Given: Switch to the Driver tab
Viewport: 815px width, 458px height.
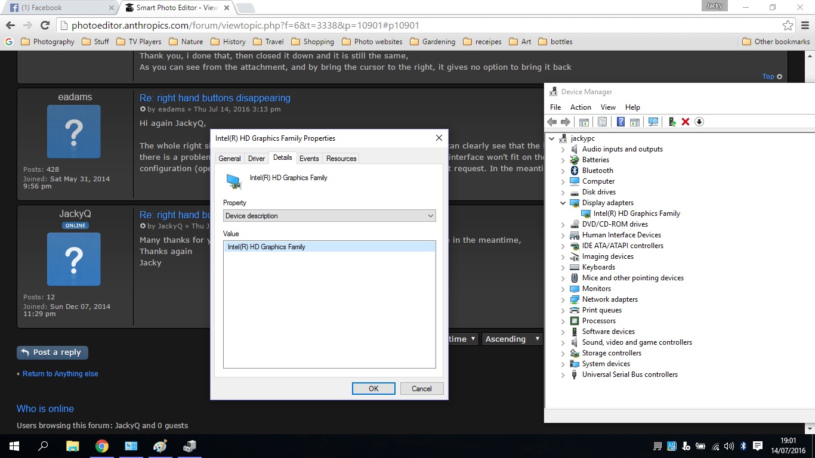Looking at the screenshot, I should click(x=257, y=159).
